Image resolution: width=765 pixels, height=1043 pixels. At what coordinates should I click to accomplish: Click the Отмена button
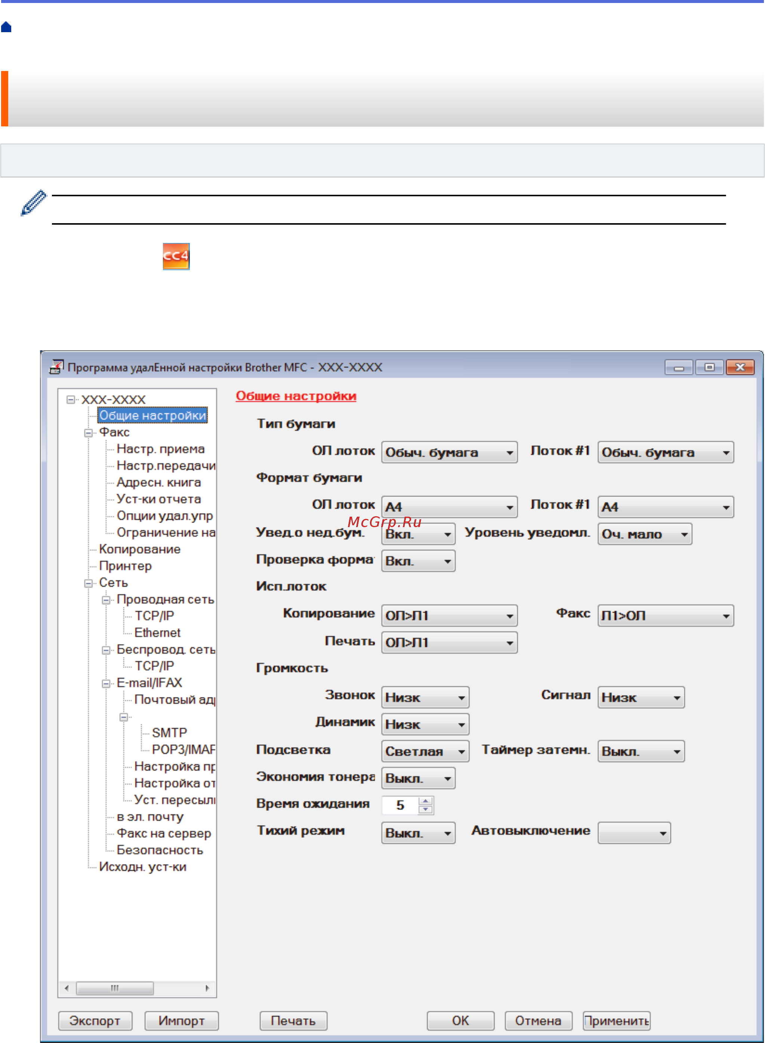[538, 1021]
